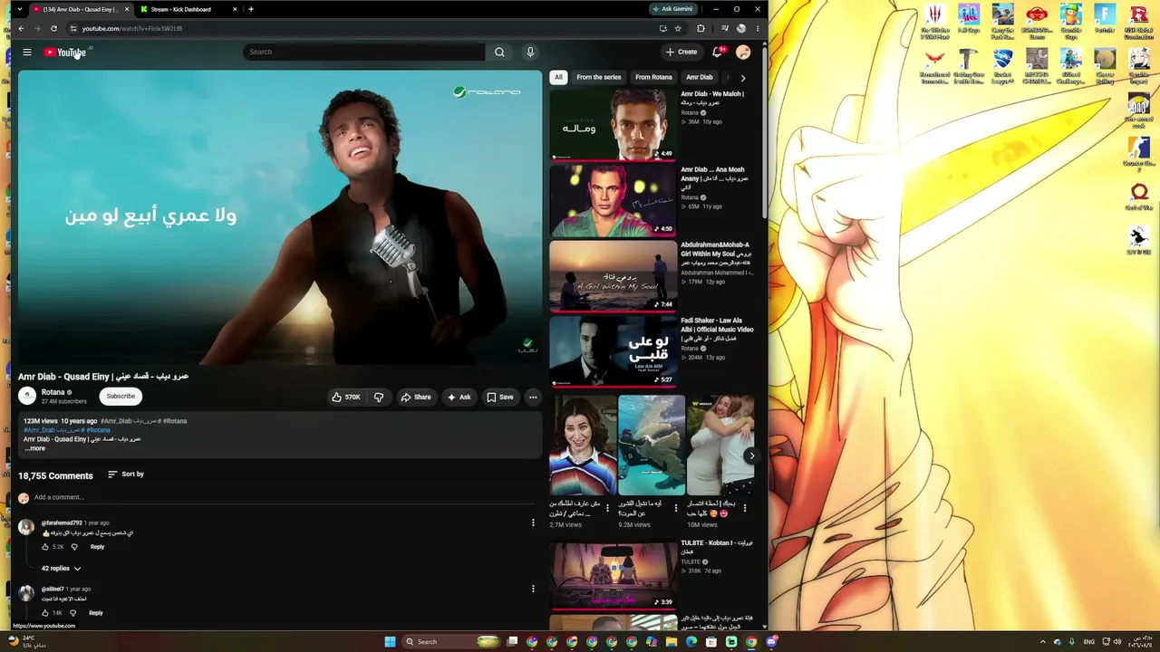The image size is (1160, 652).
Task: Open options for the 10M views Short
Action: pos(745,508)
